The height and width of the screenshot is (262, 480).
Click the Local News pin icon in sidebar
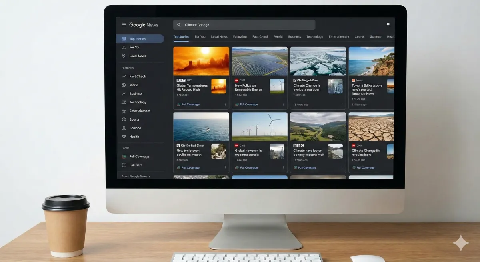[x=124, y=56]
